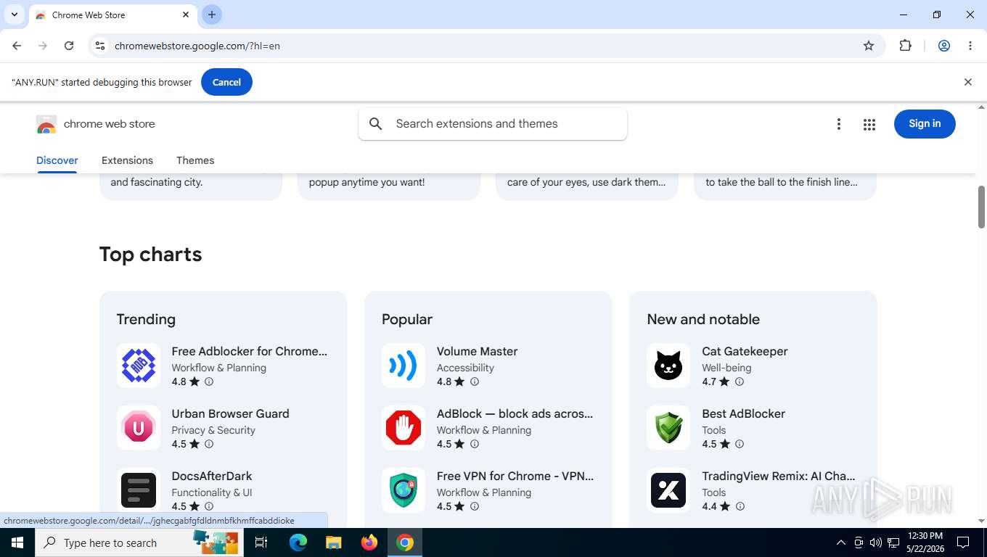Open Free Adblocker for Chrome extension icon

tap(139, 366)
